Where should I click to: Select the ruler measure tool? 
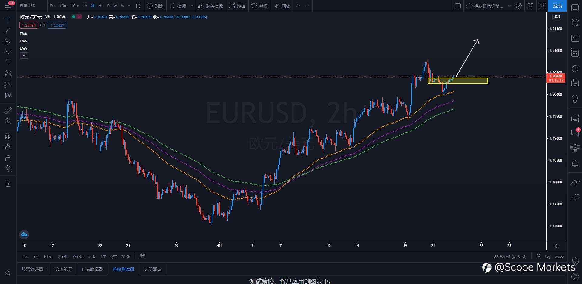tap(8, 110)
